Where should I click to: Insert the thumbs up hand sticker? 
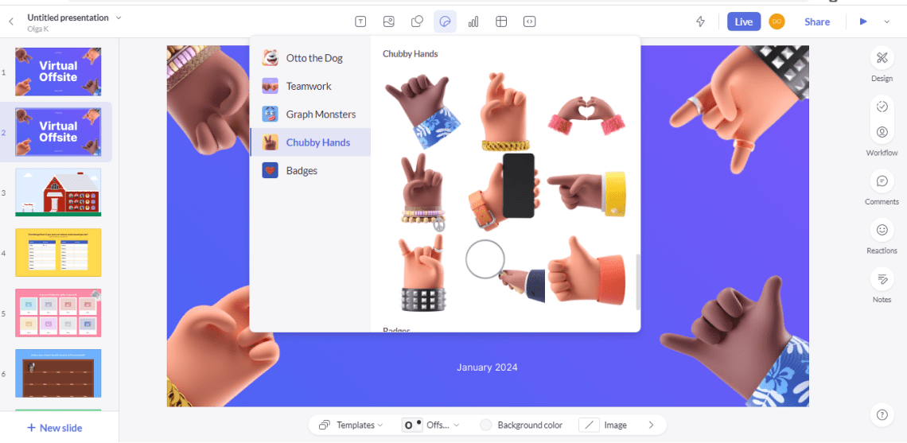click(x=586, y=270)
